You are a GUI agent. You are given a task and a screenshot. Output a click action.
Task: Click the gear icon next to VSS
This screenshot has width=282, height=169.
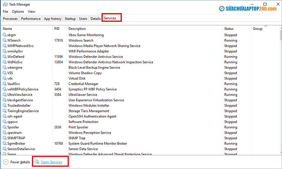click(5, 73)
